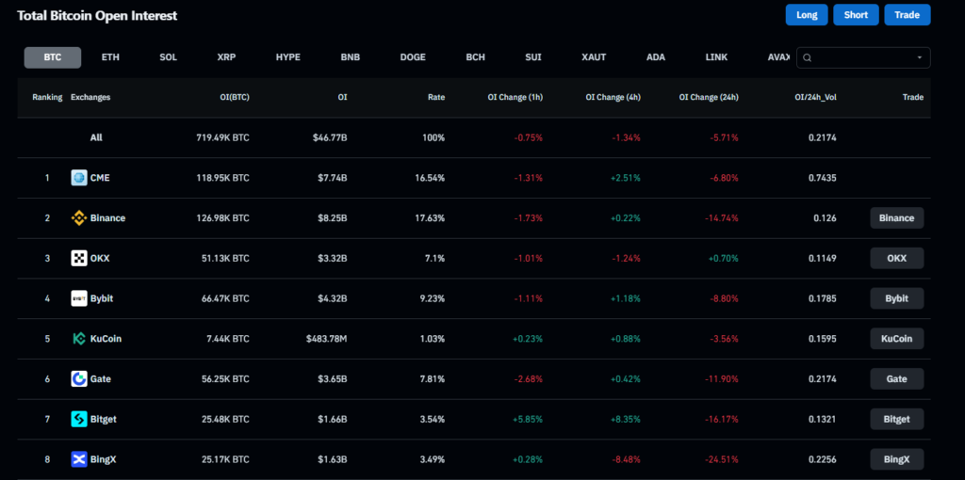Open the Binance trade button in the row

(x=896, y=218)
